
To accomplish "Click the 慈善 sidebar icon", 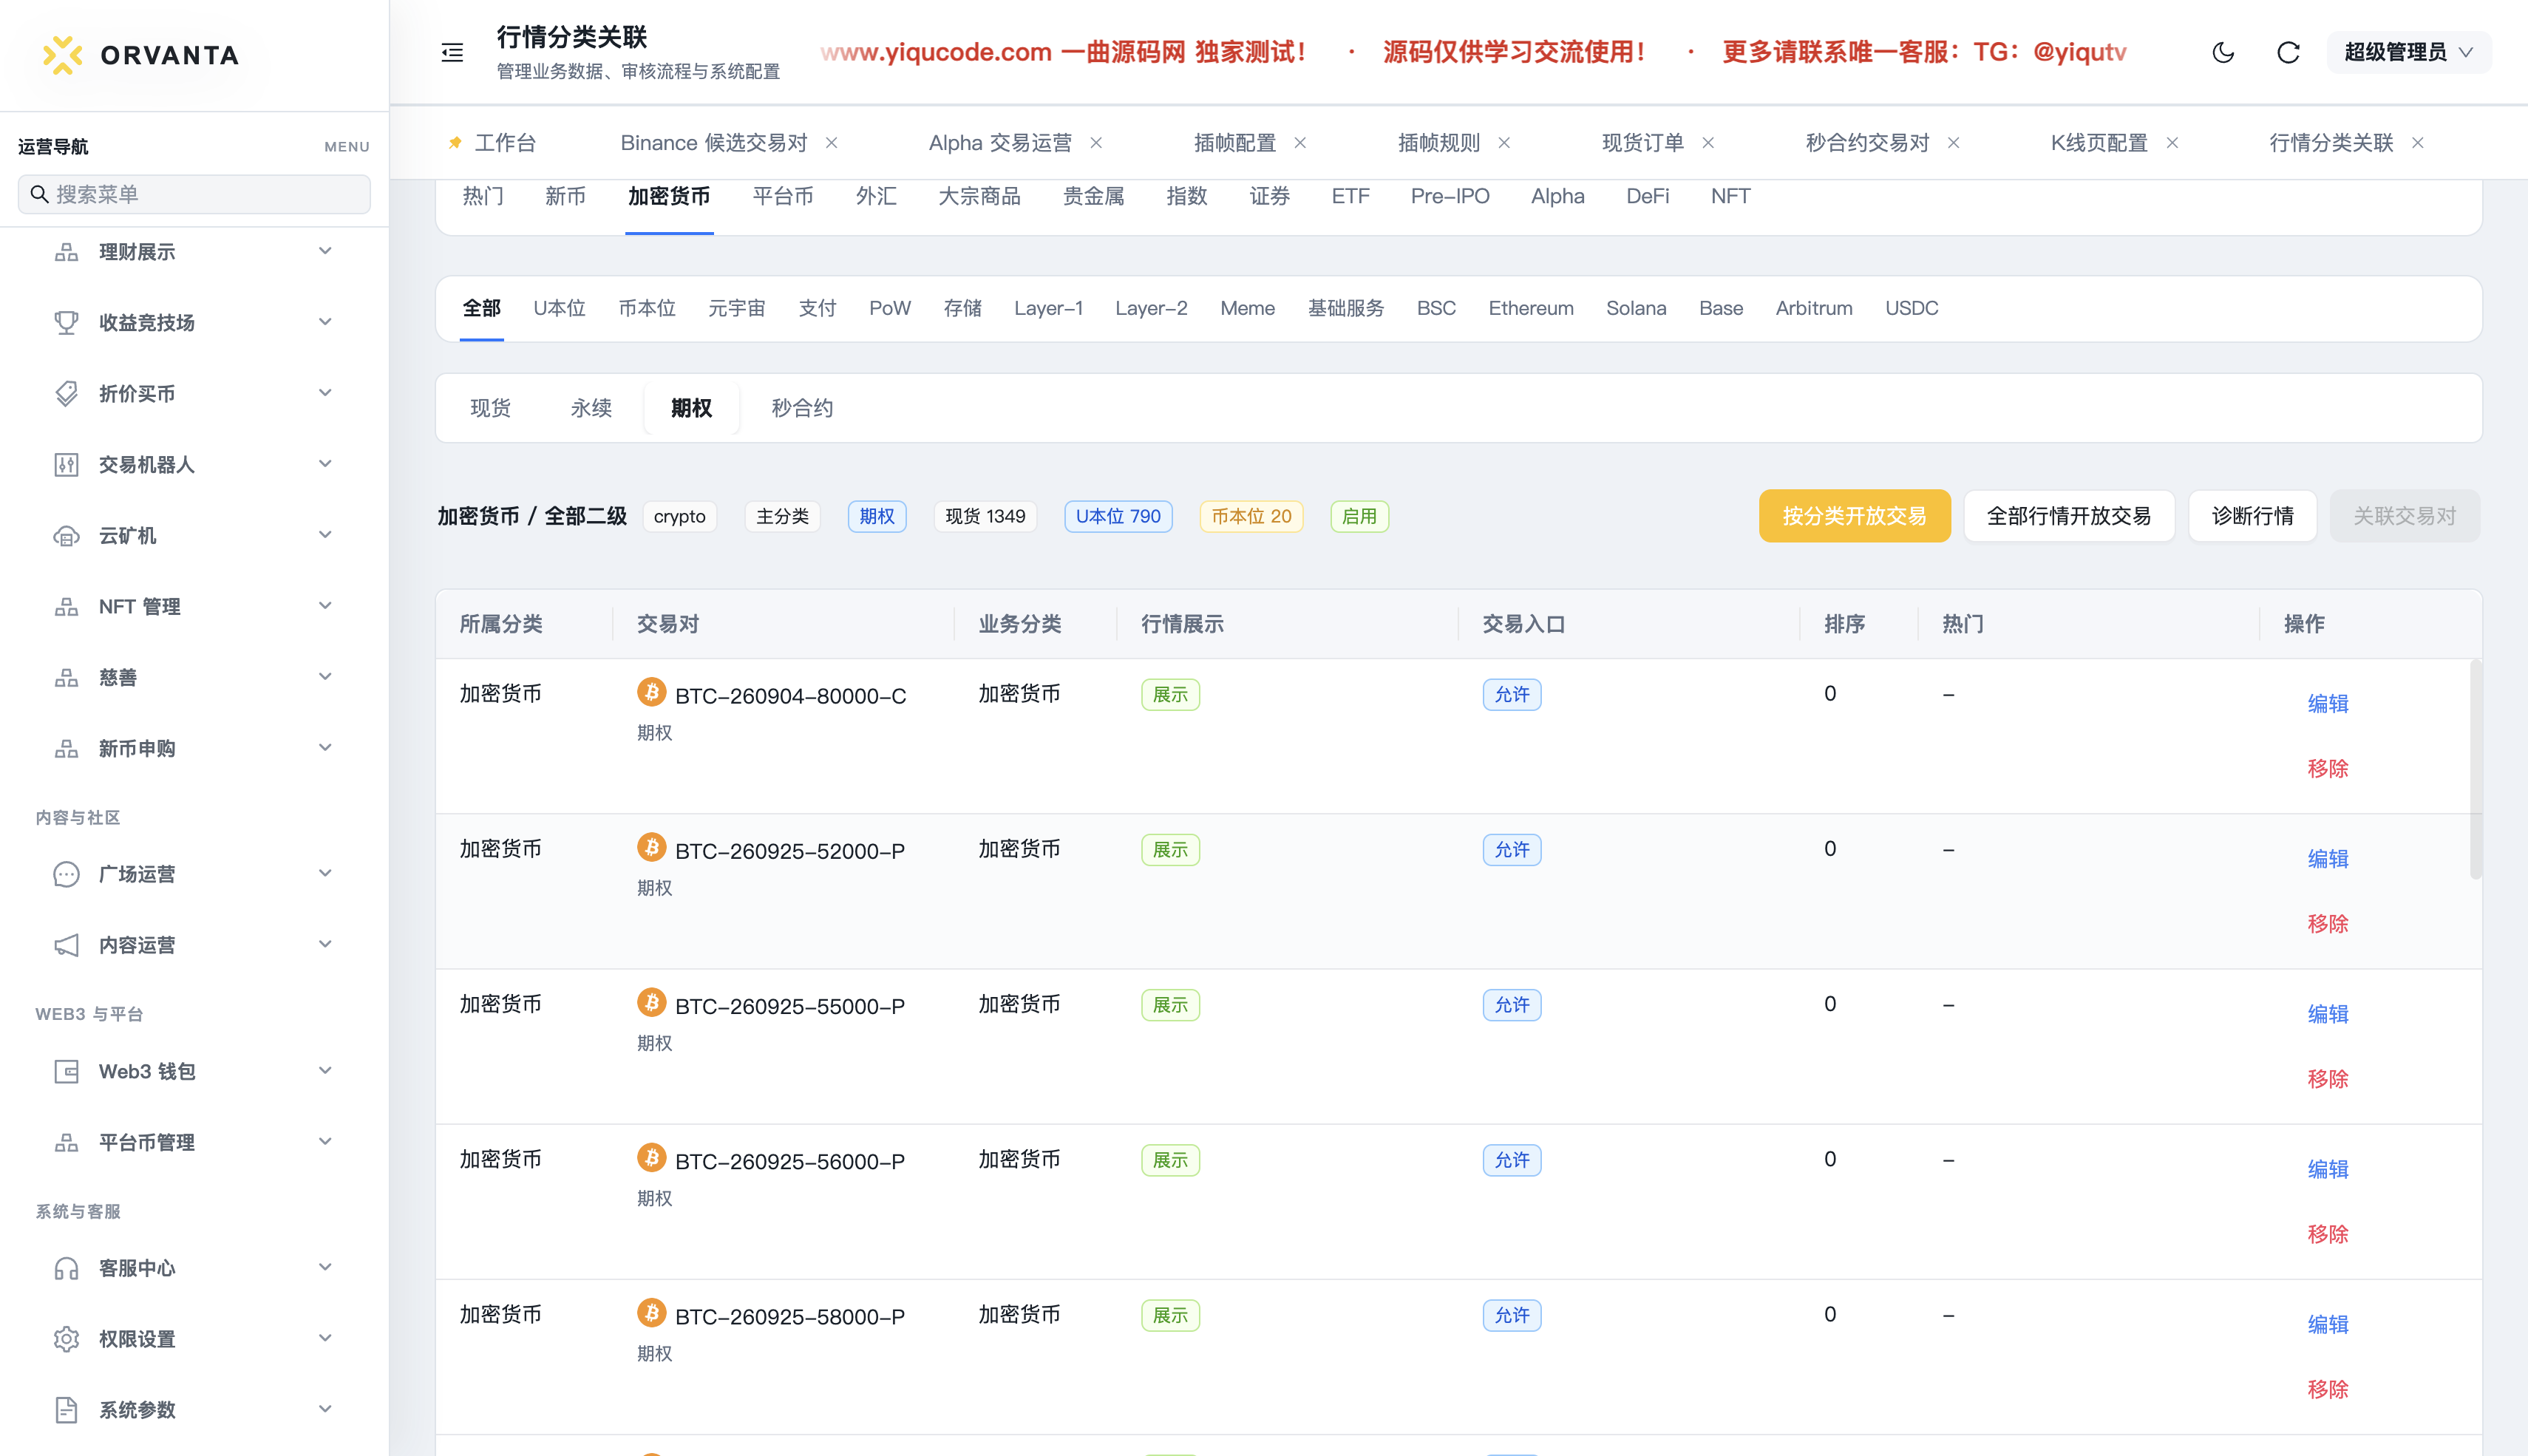I will 66,678.
